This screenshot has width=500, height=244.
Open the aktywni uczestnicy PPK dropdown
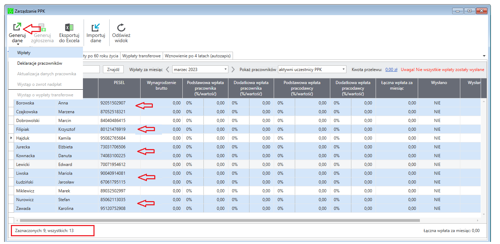point(312,70)
